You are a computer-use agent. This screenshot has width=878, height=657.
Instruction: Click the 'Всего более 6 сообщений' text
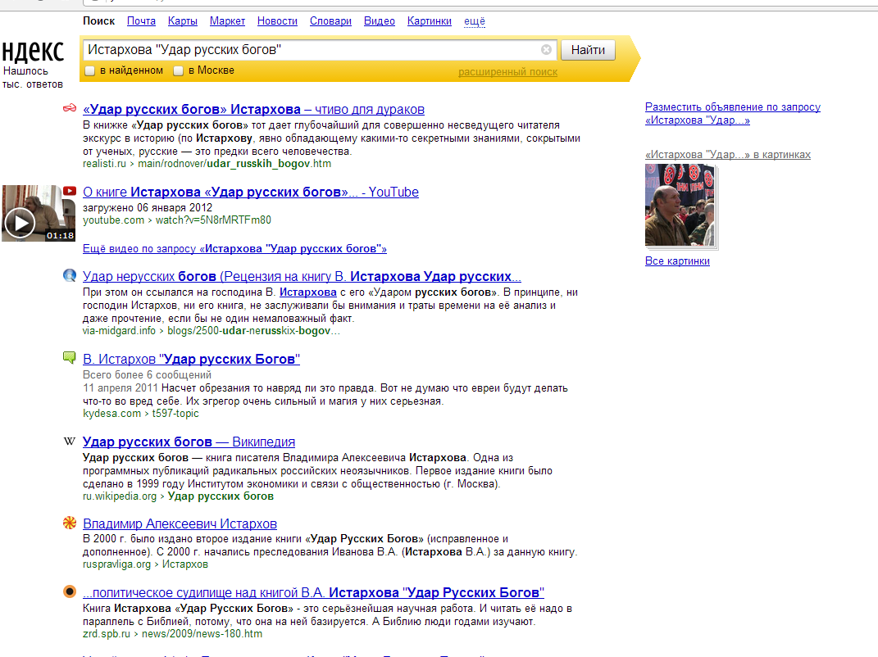click(x=147, y=375)
